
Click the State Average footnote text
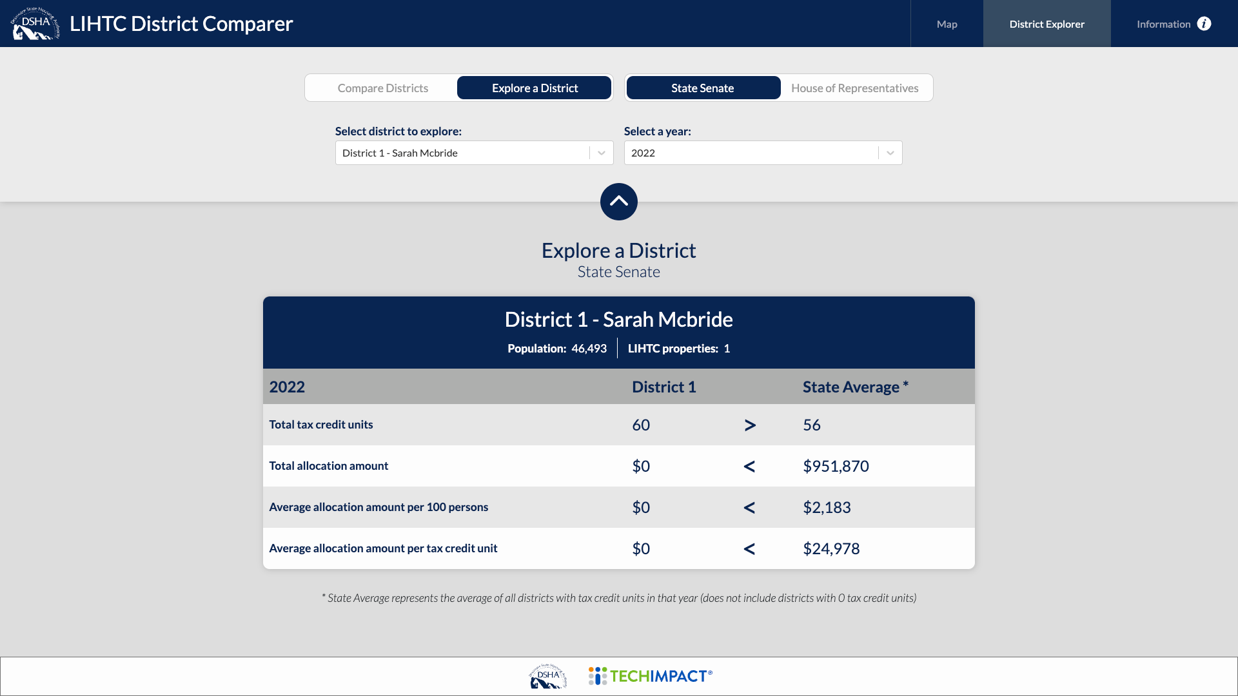(x=619, y=597)
